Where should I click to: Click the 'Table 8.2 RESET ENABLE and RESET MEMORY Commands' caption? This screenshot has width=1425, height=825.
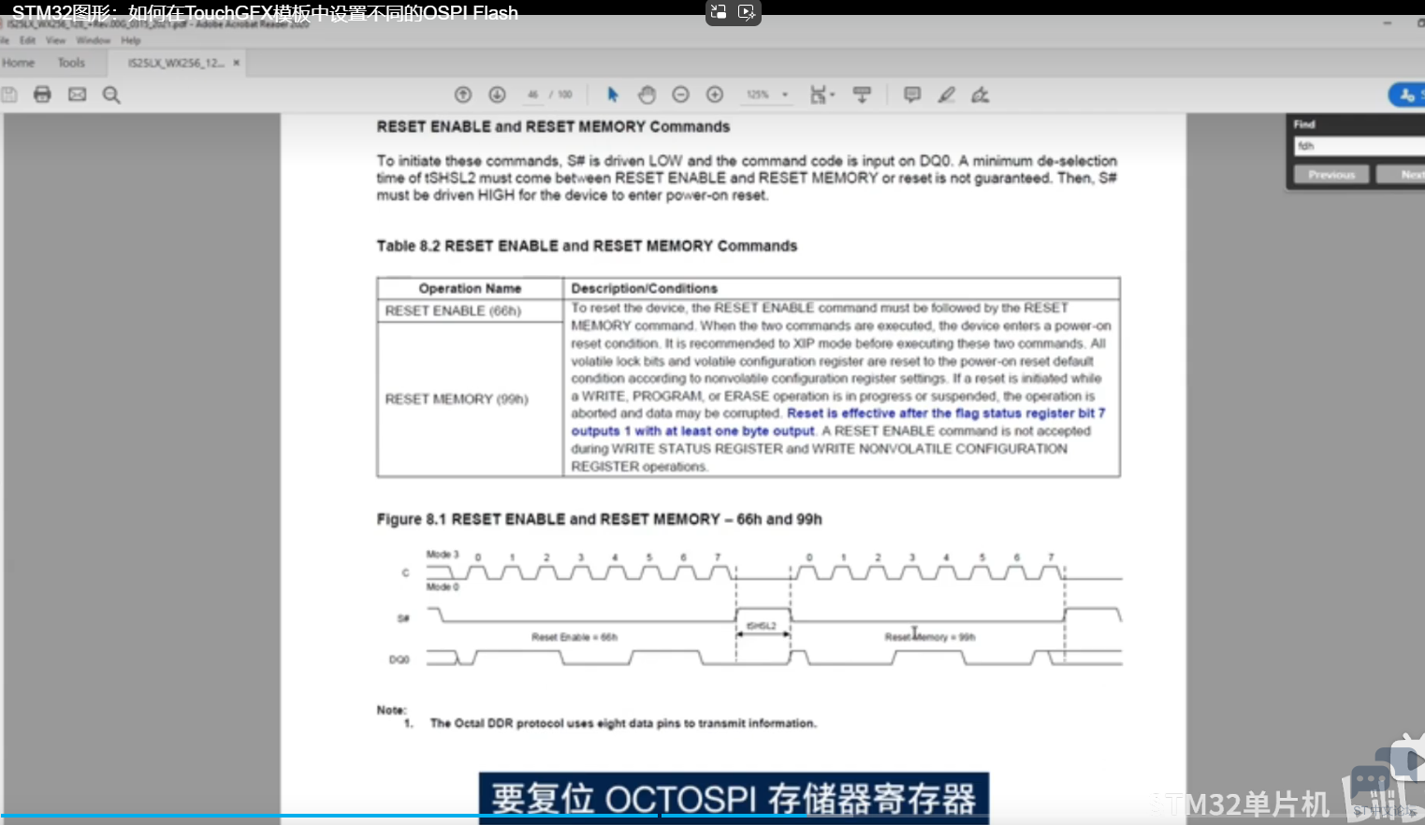point(587,246)
